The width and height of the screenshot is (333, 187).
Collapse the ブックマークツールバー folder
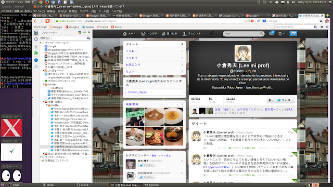coord(41,43)
